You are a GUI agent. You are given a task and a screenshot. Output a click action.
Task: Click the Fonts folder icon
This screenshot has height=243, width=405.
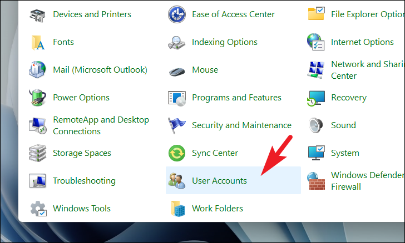pos(38,43)
